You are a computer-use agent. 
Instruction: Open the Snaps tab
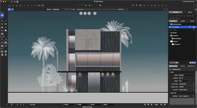click(190, 12)
